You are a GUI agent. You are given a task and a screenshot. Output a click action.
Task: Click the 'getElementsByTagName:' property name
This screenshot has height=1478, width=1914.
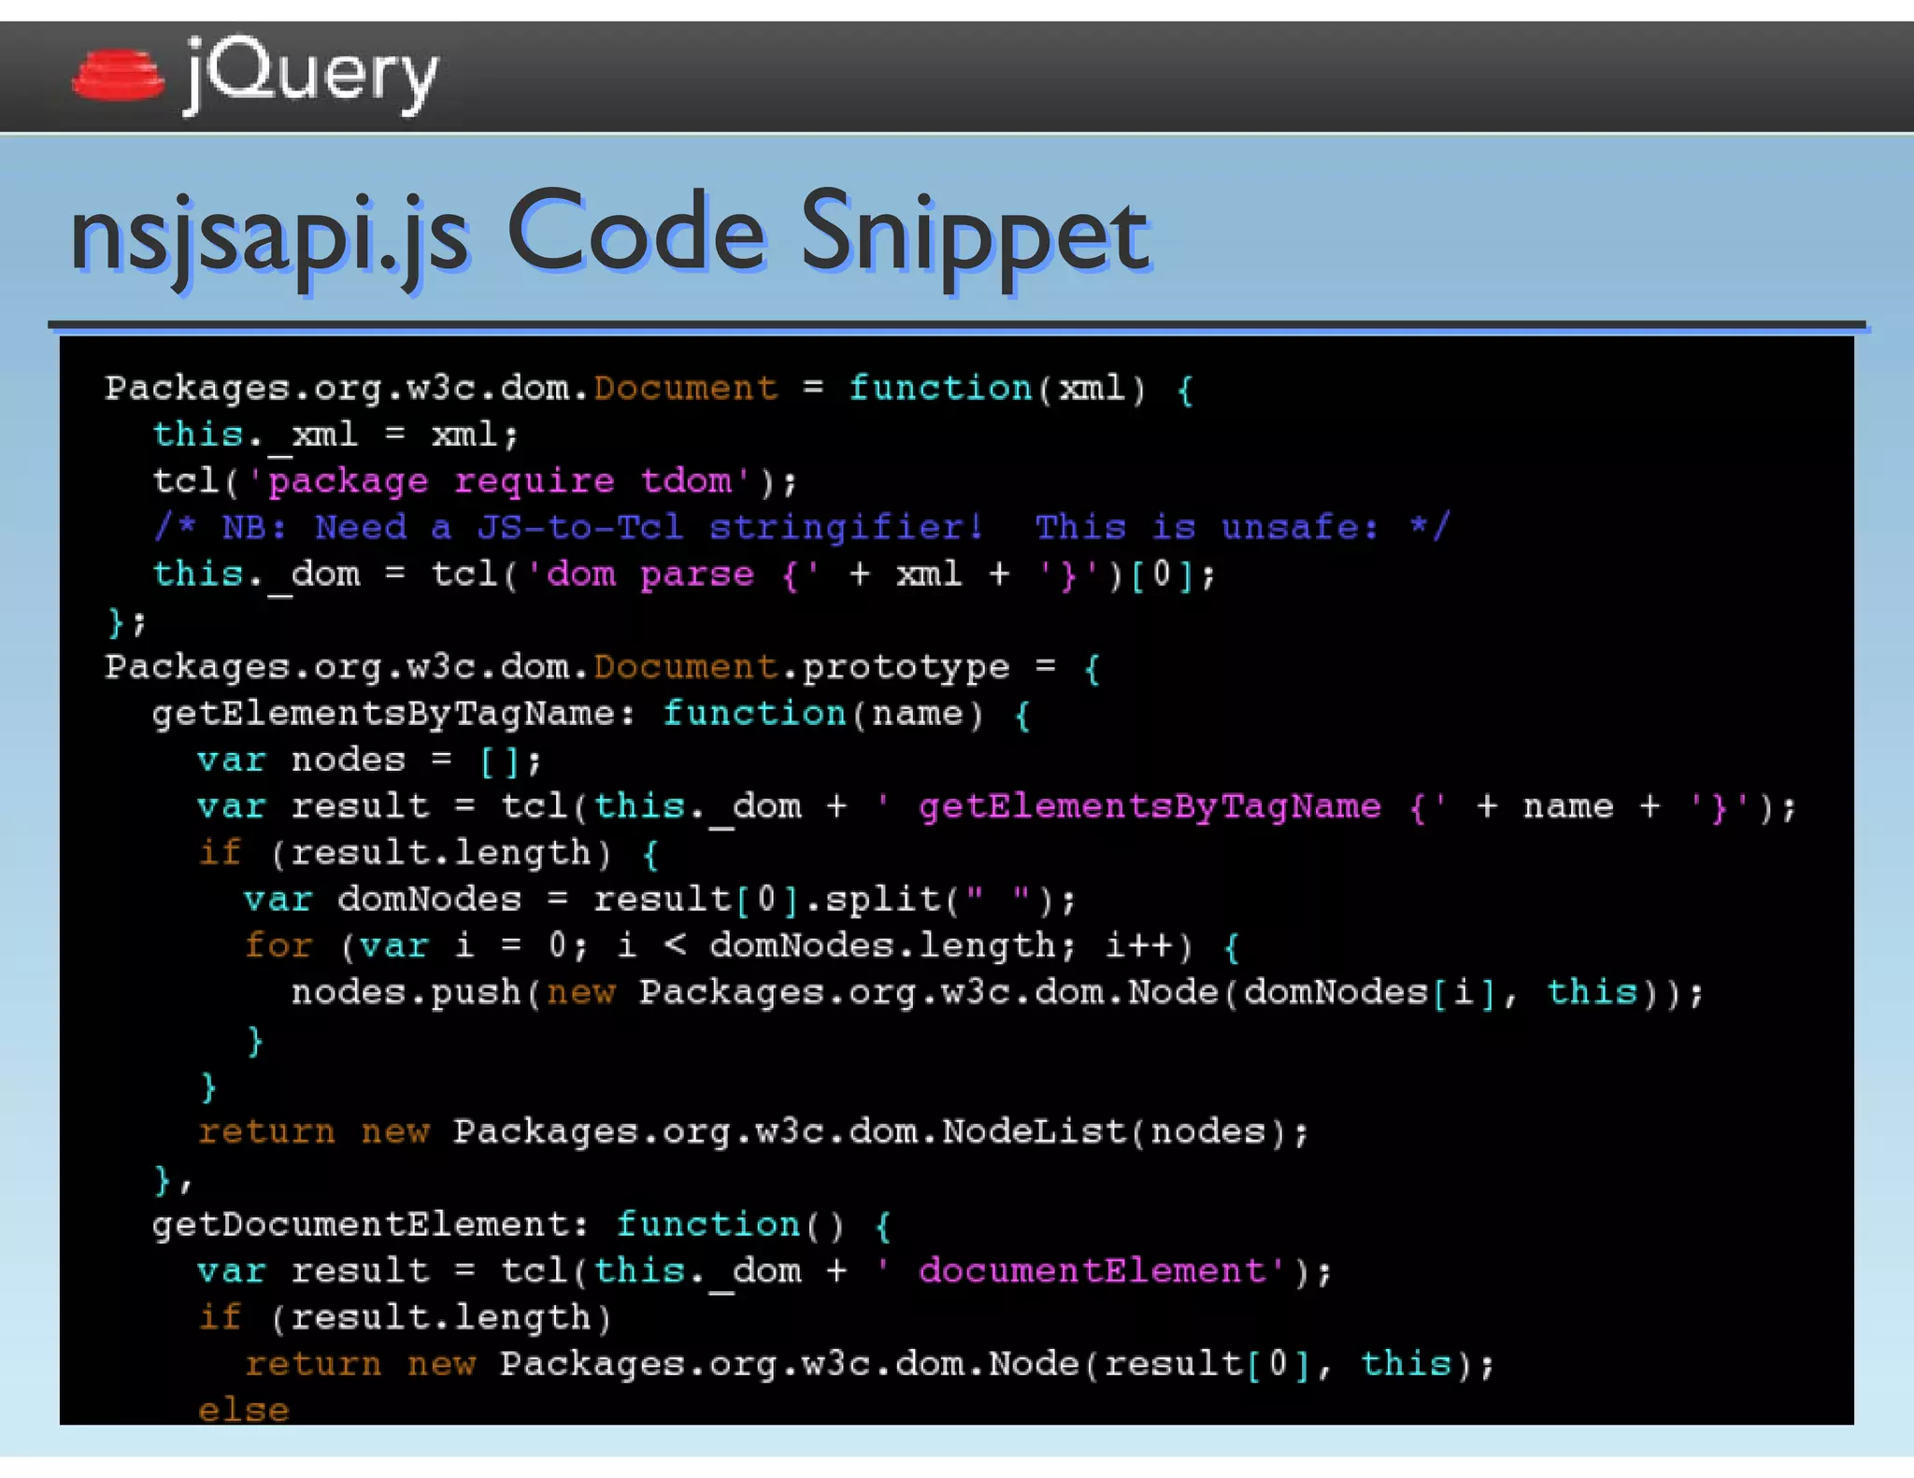click(393, 715)
